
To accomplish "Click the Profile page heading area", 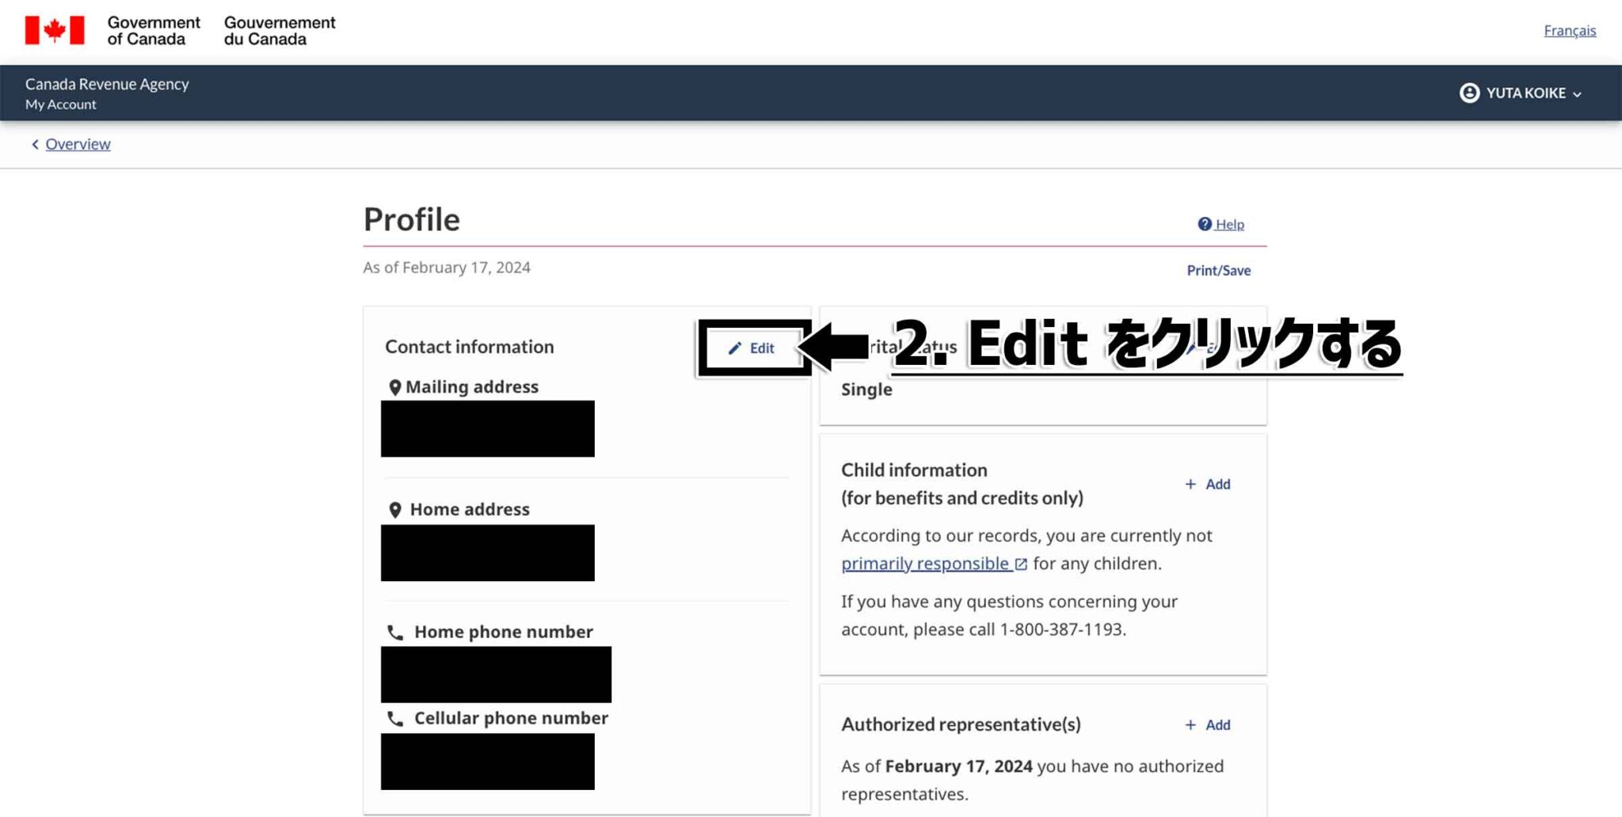I will pos(412,219).
